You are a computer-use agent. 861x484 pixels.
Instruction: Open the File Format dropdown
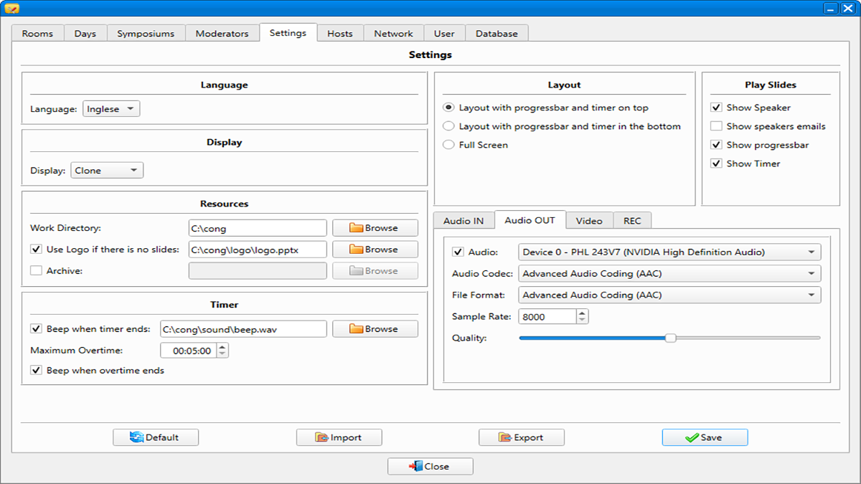point(670,295)
